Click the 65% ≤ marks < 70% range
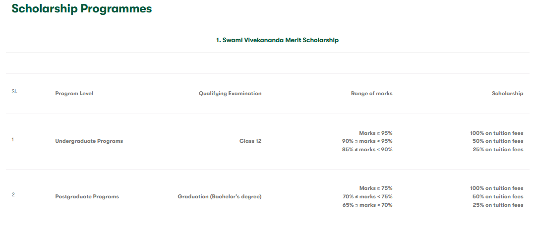 367,205
